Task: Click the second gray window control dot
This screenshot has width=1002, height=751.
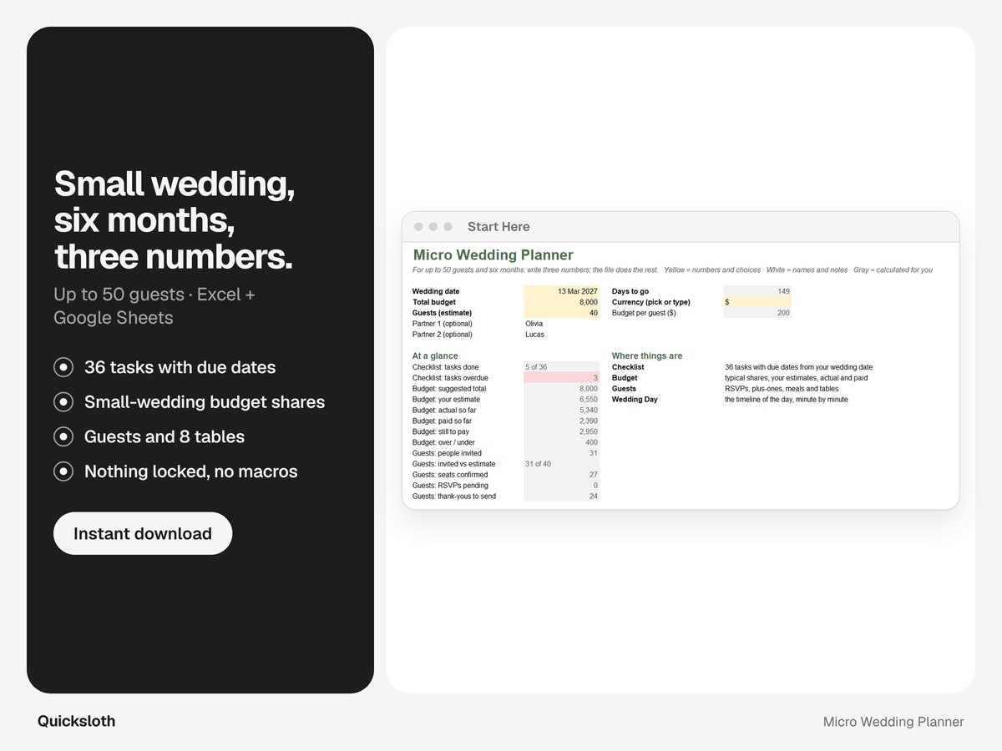Action: pyautogui.click(x=433, y=227)
